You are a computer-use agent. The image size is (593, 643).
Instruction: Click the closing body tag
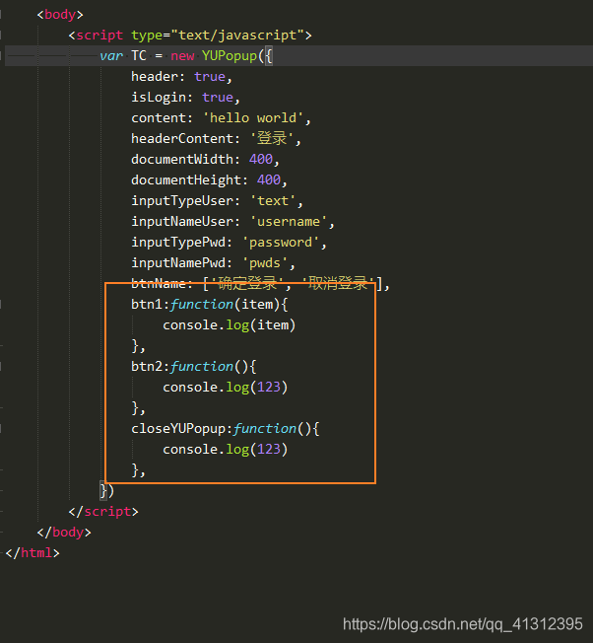pyautogui.click(x=64, y=533)
